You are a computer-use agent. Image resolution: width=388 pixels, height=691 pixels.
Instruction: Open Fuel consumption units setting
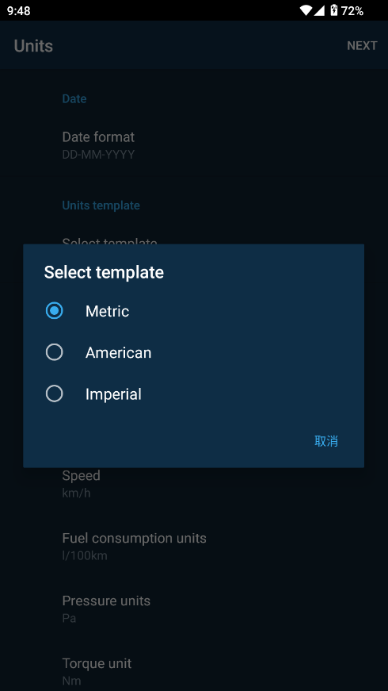click(194, 547)
